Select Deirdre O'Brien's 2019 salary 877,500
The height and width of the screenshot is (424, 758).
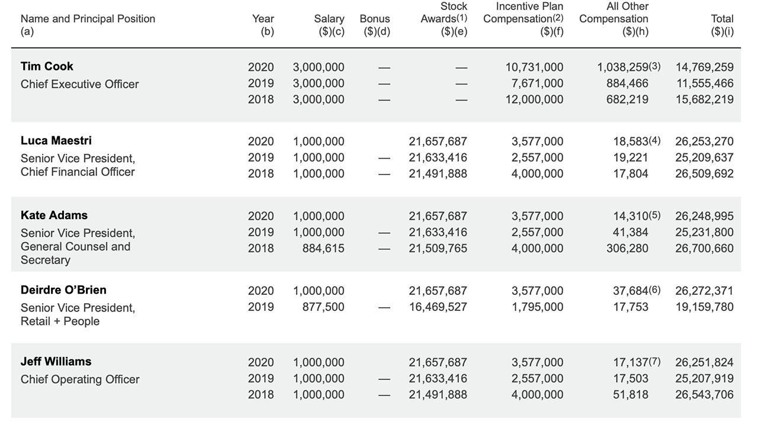pyautogui.click(x=323, y=307)
